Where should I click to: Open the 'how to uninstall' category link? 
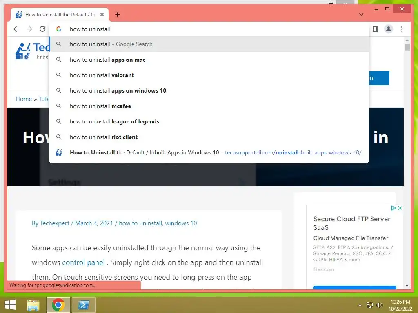tap(140, 223)
